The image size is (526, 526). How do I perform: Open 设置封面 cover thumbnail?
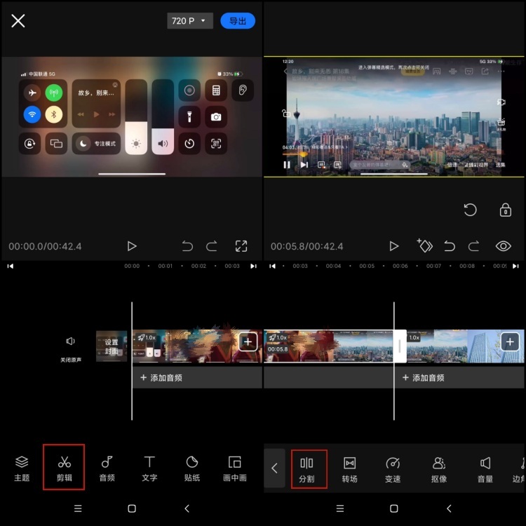112,346
